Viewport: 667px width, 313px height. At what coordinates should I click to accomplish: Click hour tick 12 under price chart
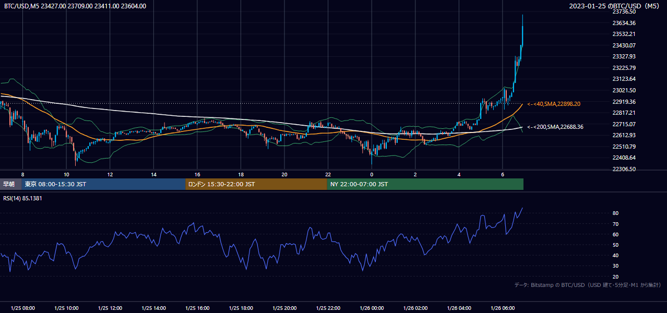[x=110, y=174]
